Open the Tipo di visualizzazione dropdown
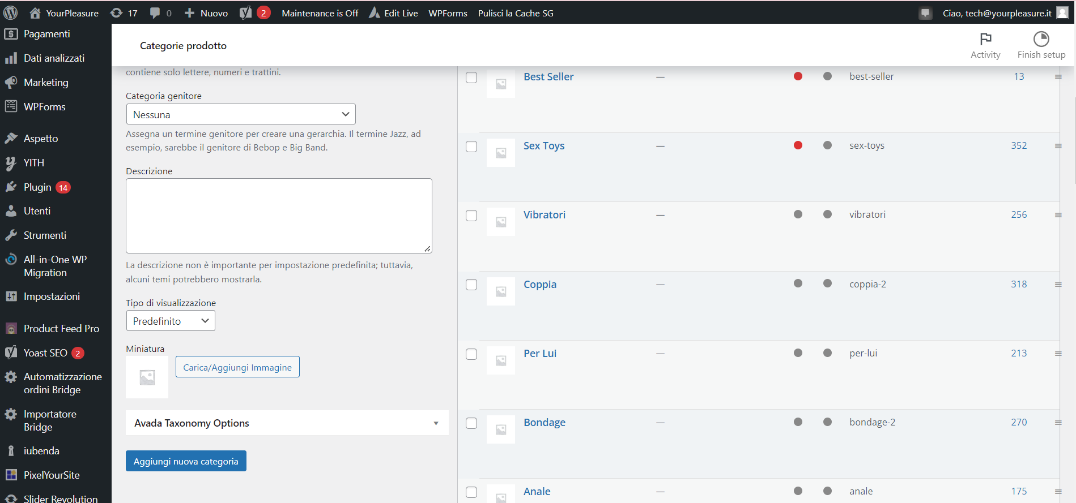1076x503 pixels. tap(171, 321)
